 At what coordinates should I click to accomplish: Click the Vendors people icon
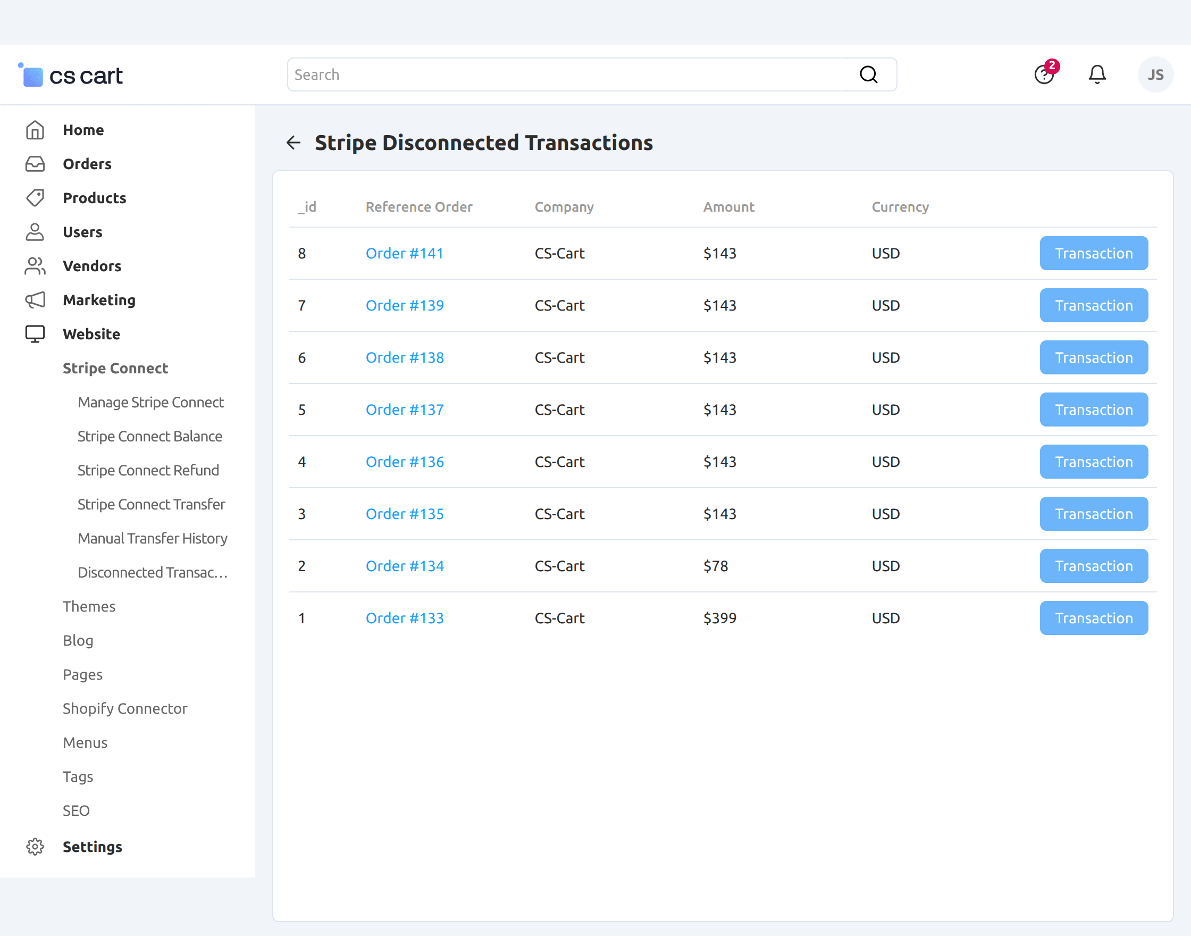point(35,266)
